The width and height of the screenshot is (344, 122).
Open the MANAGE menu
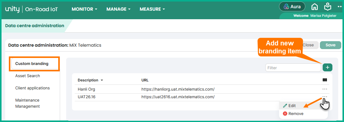point(118,9)
